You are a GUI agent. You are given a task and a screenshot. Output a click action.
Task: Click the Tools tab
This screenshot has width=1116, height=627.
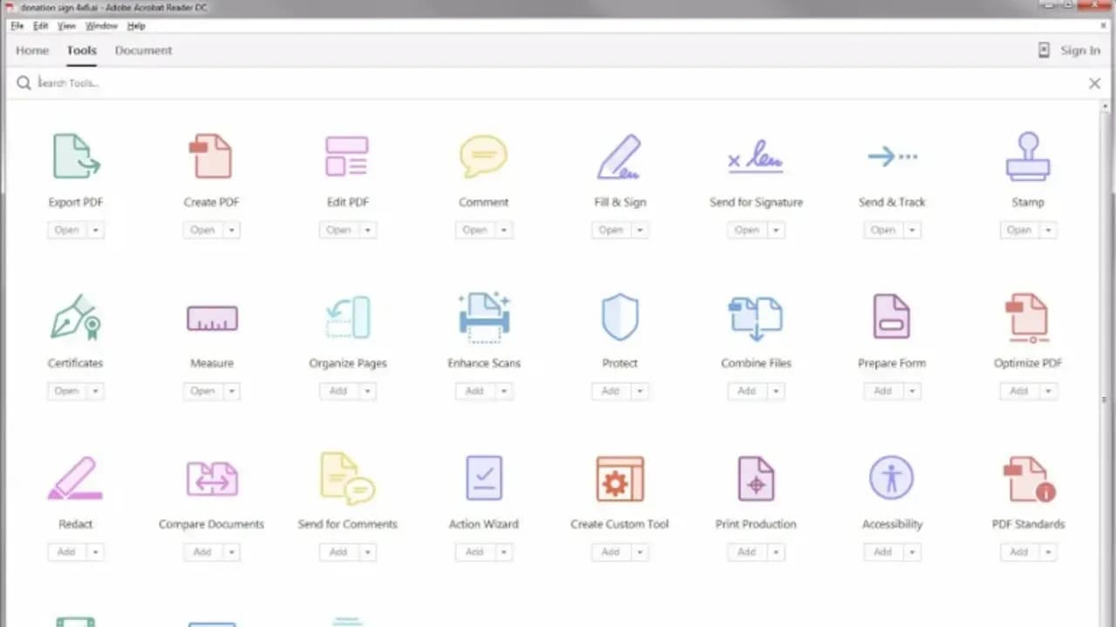point(82,51)
